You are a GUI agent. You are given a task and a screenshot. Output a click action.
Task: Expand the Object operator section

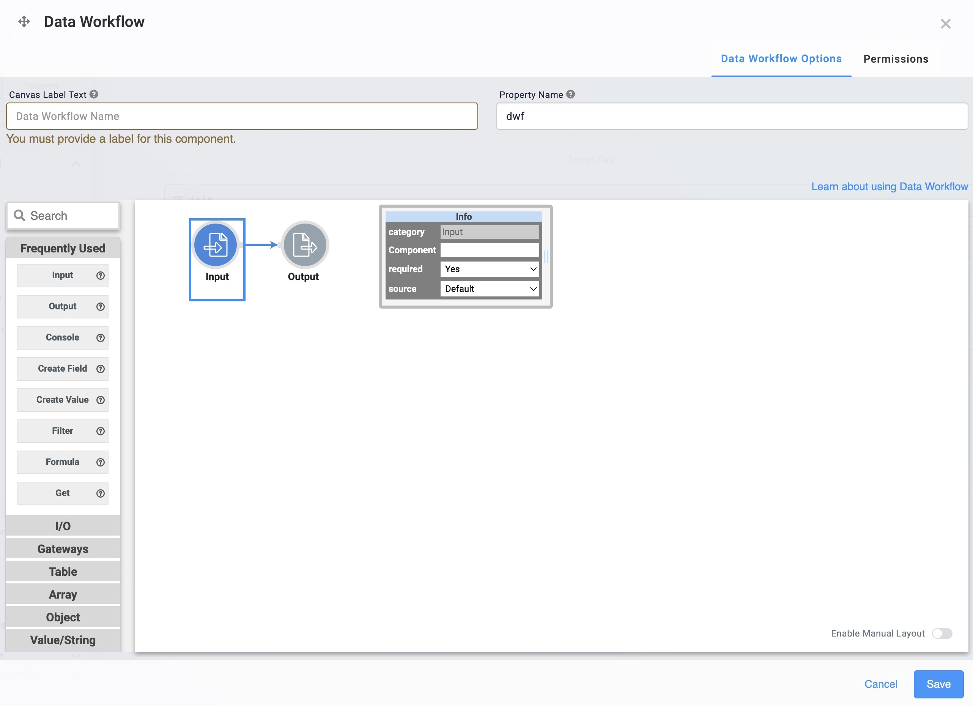coord(63,617)
